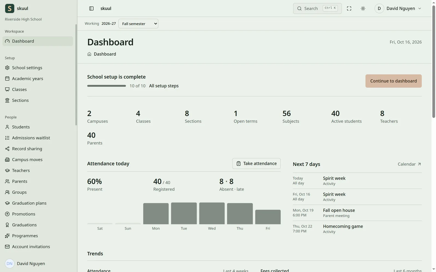Click the Graduations award icon
Viewport: 436px width, 272px height.
pos(7,225)
